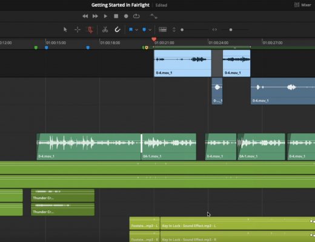Arm recording with the record button

[x=126, y=16]
